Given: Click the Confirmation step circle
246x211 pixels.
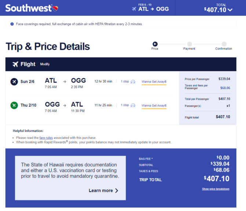Looking at the screenshot, I should [224, 44].
